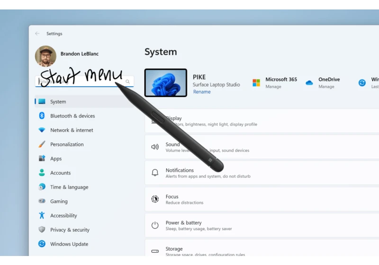Open Gaming settings
The image size is (379, 265).
[x=59, y=201]
